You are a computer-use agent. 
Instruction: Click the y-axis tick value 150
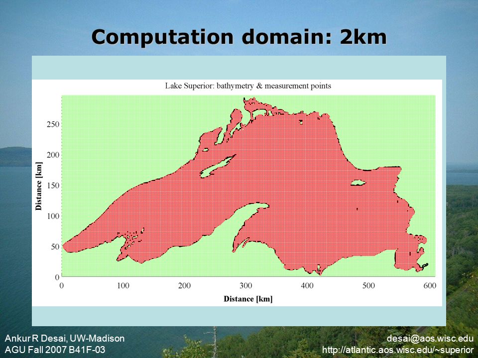tap(53, 185)
